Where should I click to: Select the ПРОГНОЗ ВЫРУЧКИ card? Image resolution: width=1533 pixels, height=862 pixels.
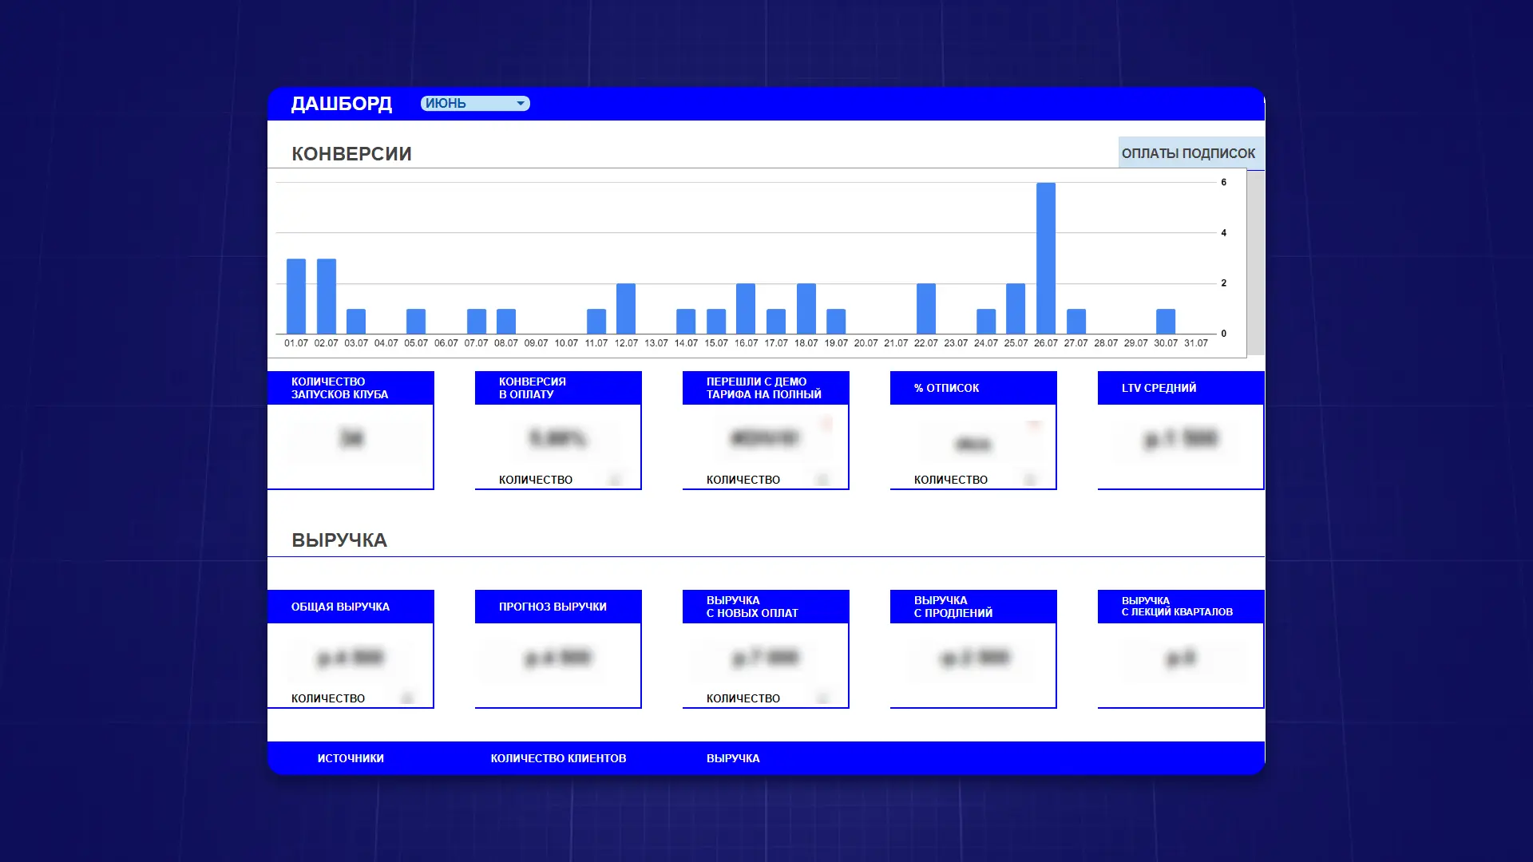pos(558,607)
